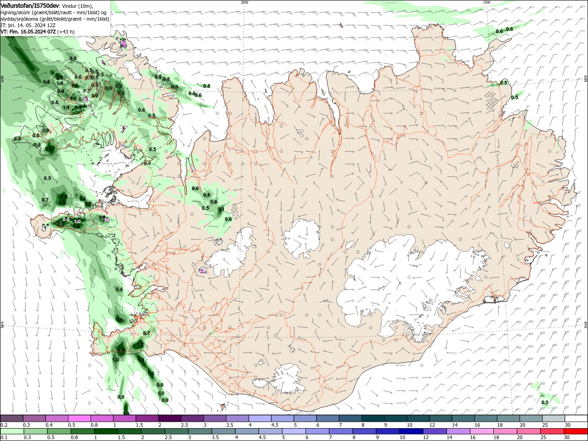Click the '15W' longitude label
588x441 pixels.
click(486, 2)
